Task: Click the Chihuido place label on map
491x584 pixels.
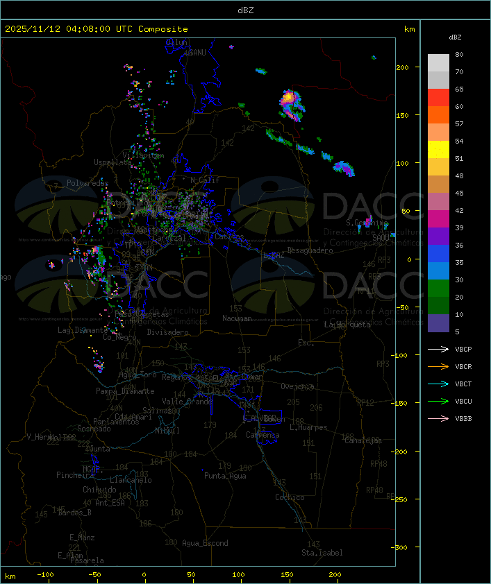Action: click(x=99, y=490)
